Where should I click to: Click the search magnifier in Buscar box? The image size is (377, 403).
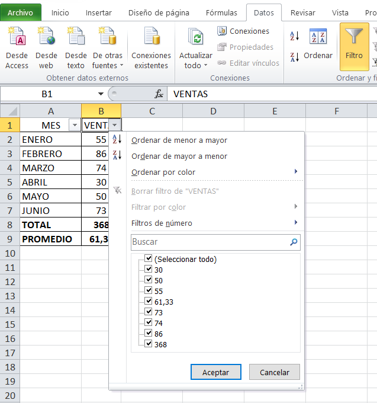294,242
